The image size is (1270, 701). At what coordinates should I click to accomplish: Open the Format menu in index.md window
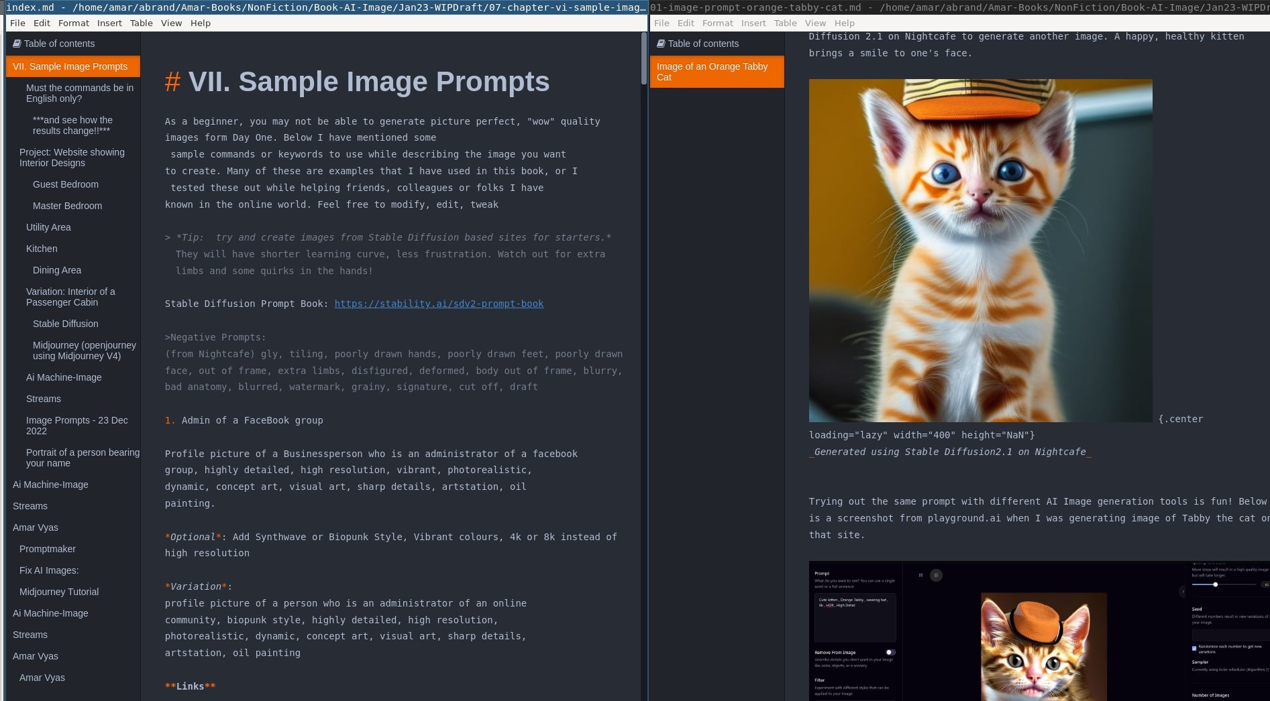(x=74, y=23)
